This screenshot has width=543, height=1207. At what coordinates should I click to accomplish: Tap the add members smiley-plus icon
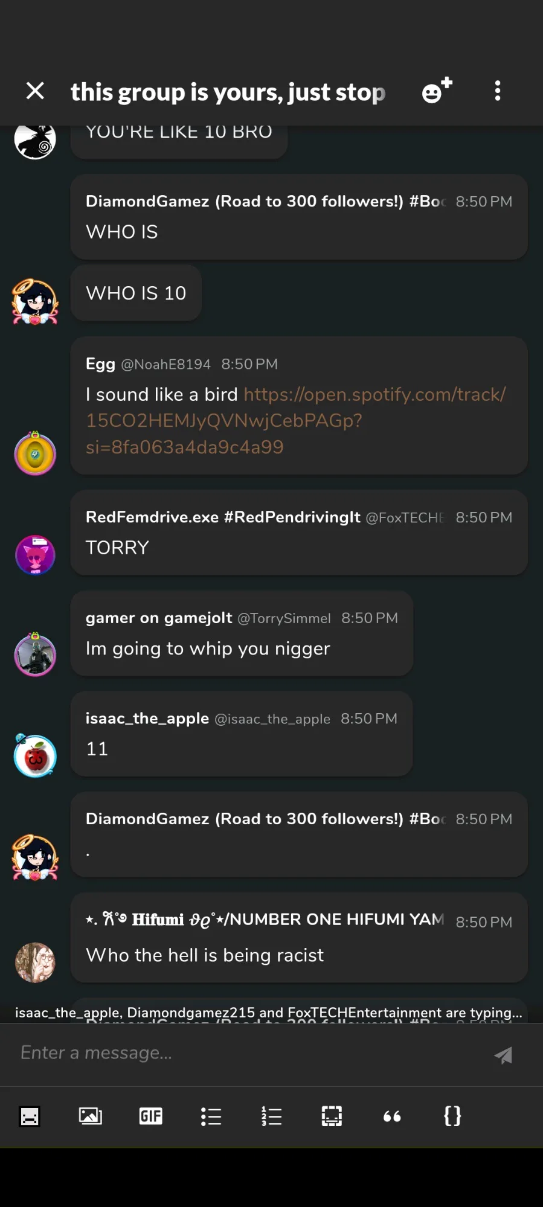click(x=436, y=91)
